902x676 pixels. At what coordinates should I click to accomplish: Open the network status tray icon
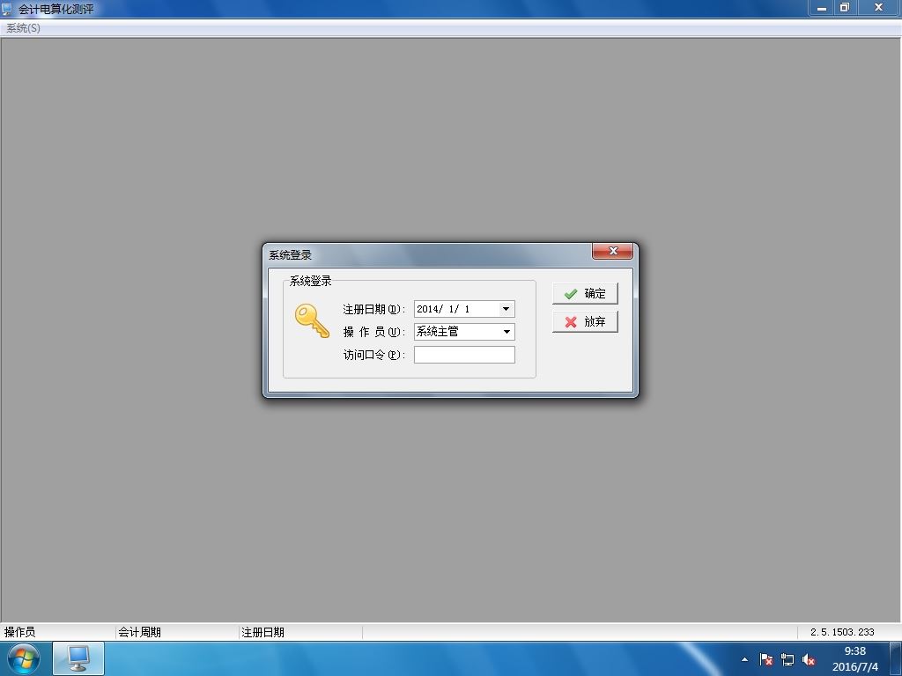tap(787, 659)
